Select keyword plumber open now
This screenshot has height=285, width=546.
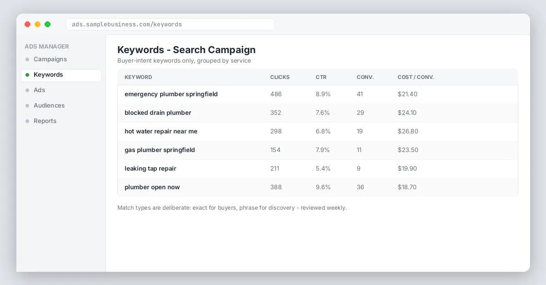coord(152,187)
